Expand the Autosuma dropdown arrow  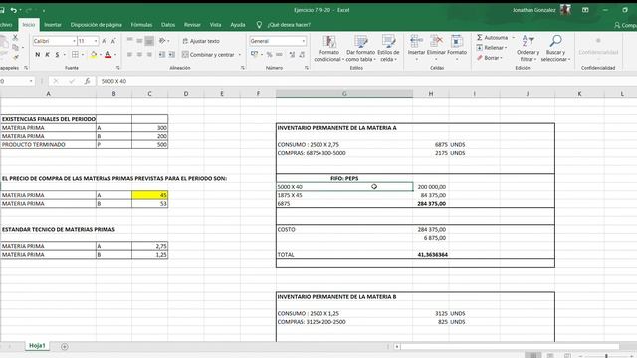click(x=514, y=38)
